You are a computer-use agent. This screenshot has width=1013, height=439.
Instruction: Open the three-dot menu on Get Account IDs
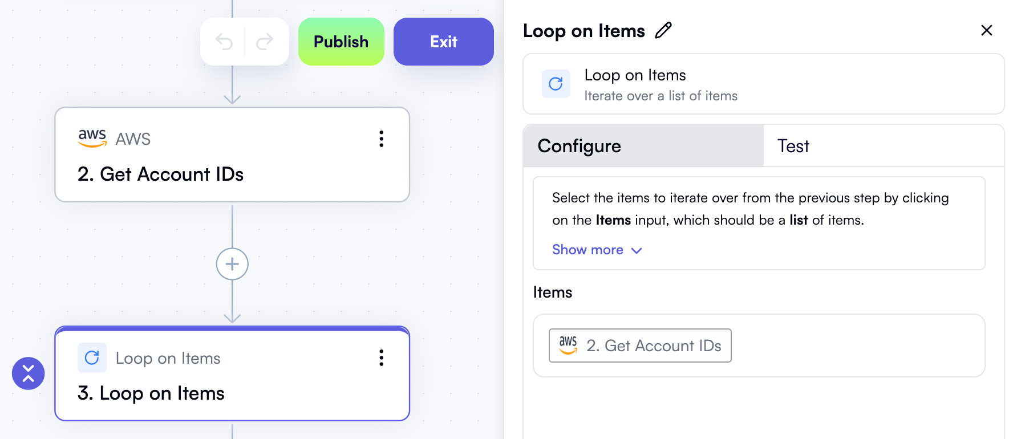(x=381, y=139)
